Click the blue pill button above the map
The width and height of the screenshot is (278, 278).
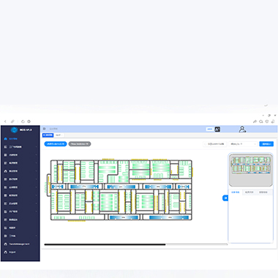pyautogui.click(x=56, y=144)
